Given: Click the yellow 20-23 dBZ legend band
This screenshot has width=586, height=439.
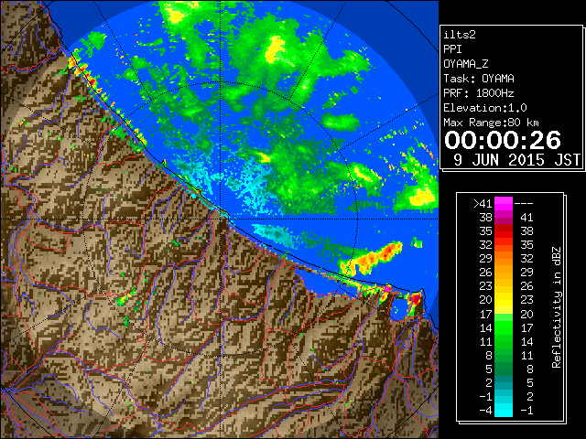Looking at the screenshot, I should click(x=504, y=300).
